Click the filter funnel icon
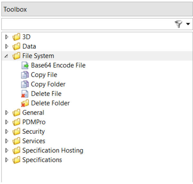This screenshot has height=184, width=193. (179, 24)
